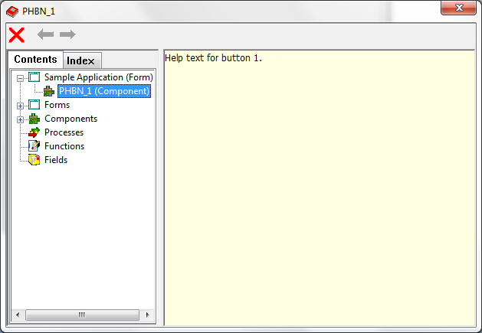
Task: Select the Fields tree item
Action: (x=56, y=160)
